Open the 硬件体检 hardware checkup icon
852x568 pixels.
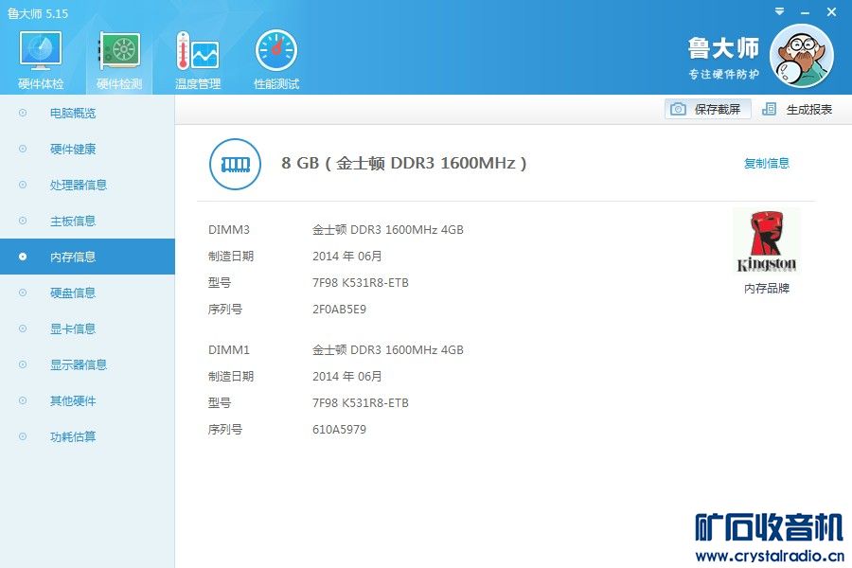[x=41, y=60]
